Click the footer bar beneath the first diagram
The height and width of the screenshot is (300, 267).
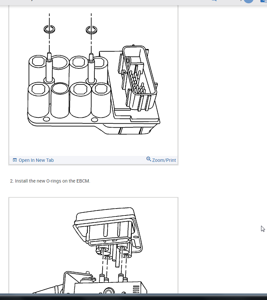[x=93, y=160]
